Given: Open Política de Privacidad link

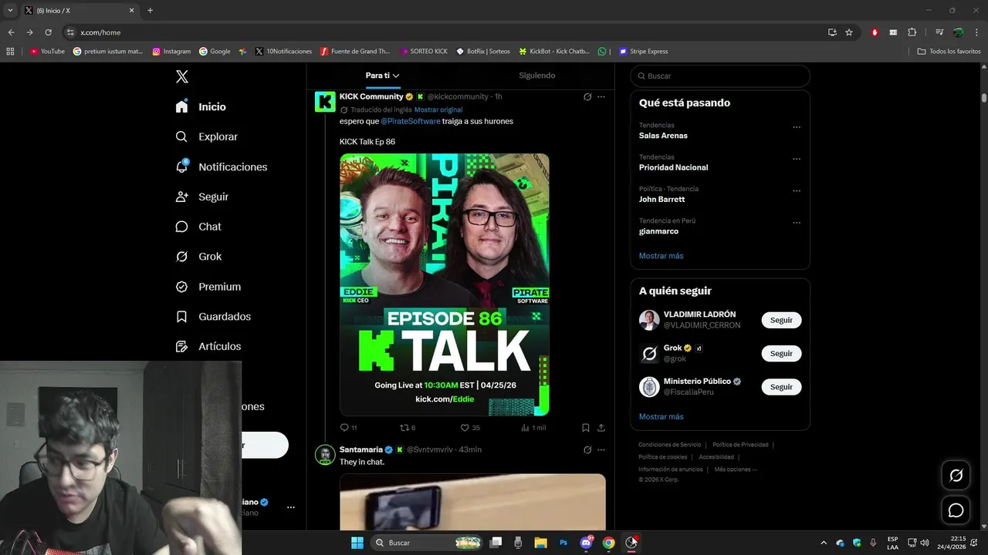Looking at the screenshot, I should click(740, 445).
